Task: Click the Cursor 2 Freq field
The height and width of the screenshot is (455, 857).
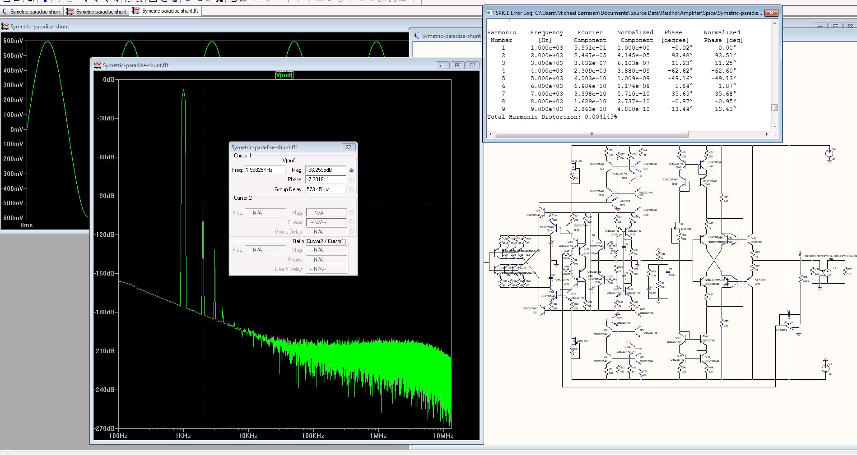Action: click(x=265, y=212)
